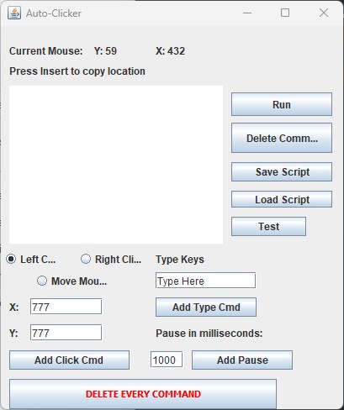This screenshot has height=410, width=344.
Task: Click the Java icon in title bar
Action: point(14,13)
